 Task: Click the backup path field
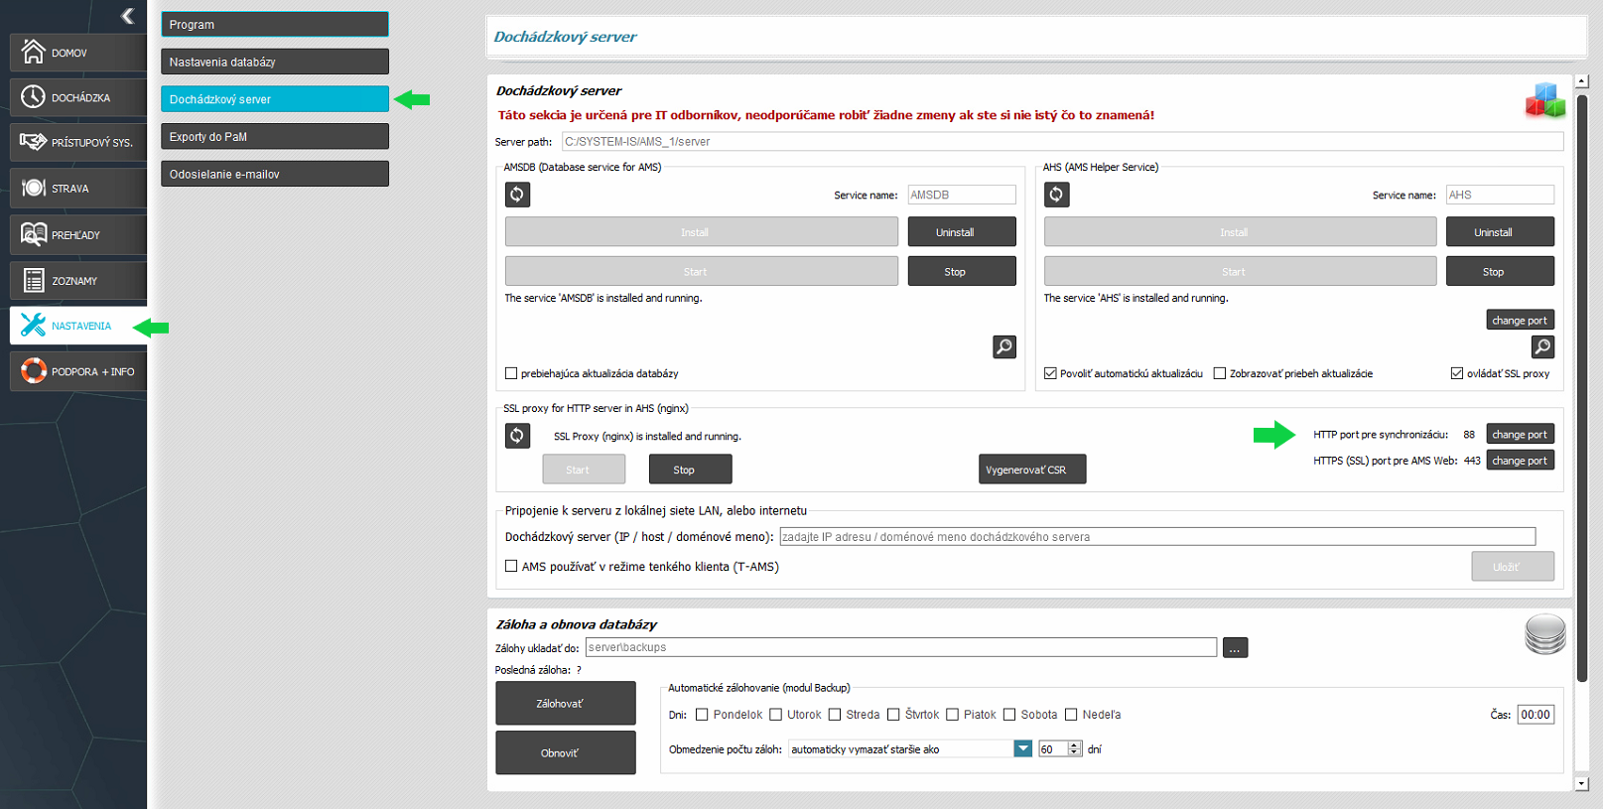click(x=901, y=647)
